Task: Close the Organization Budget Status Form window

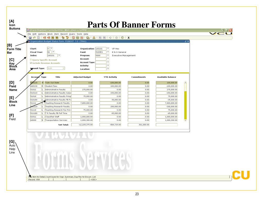Action: coord(188,41)
